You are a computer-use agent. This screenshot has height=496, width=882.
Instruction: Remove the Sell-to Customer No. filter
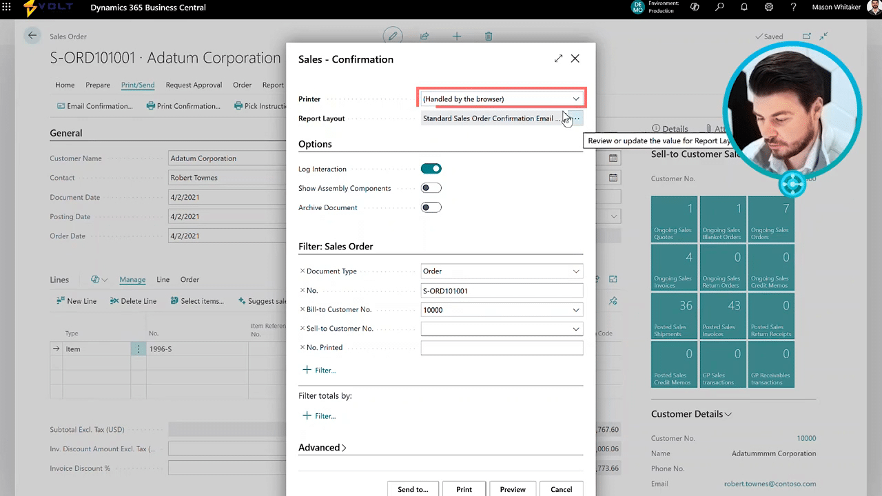tap(302, 329)
